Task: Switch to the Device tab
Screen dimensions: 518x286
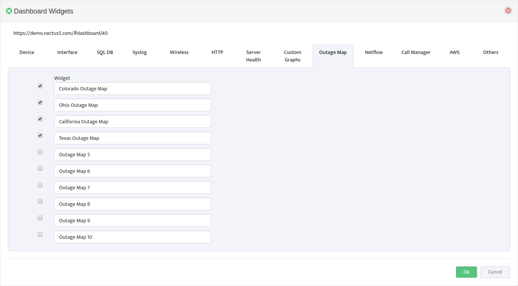Action: tap(27, 52)
